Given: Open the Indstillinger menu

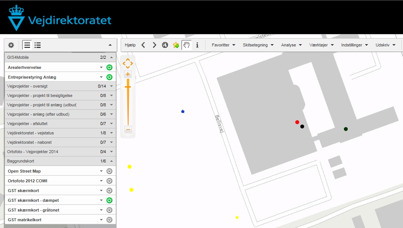Looking at the screenshot, I should pos(355,45).
